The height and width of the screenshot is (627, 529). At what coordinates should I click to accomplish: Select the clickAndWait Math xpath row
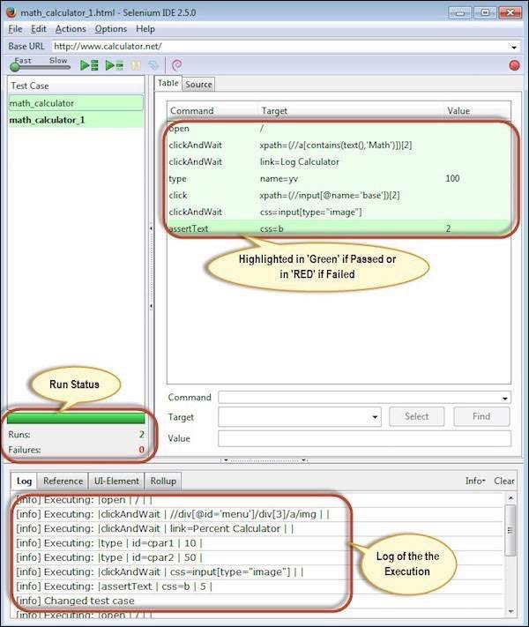(339, 146)
